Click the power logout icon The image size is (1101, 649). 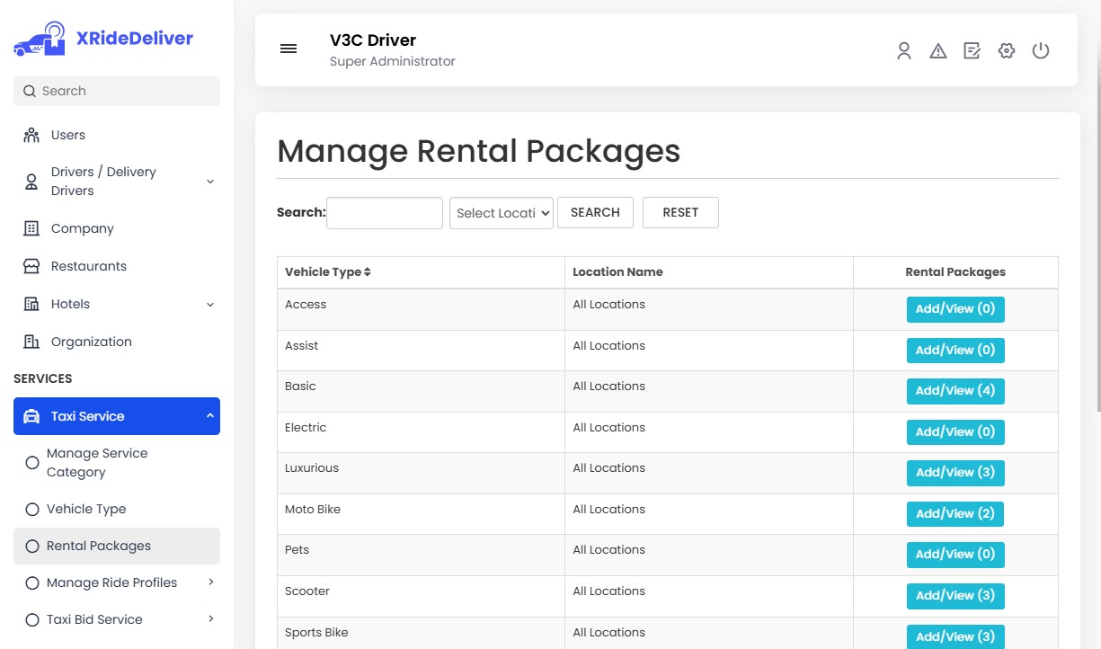pyautogui.click(x=1040, y=51)
